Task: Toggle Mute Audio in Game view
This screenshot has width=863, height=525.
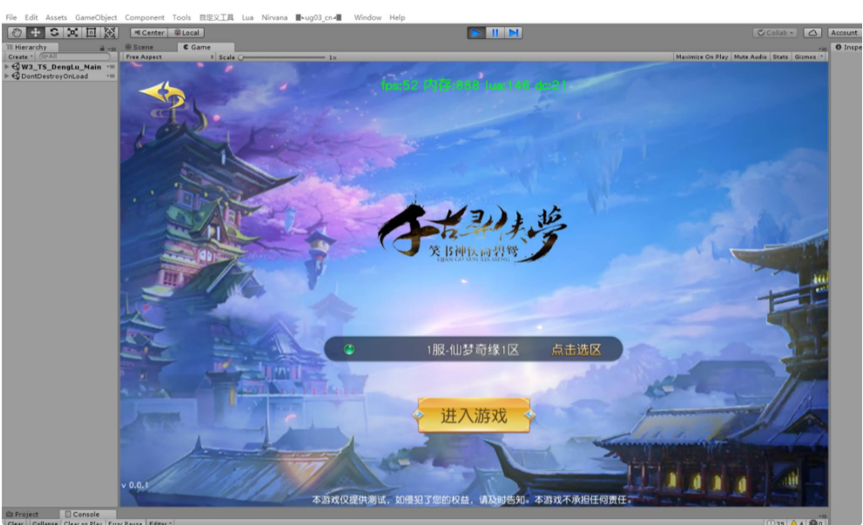Action: pos(750,57)
